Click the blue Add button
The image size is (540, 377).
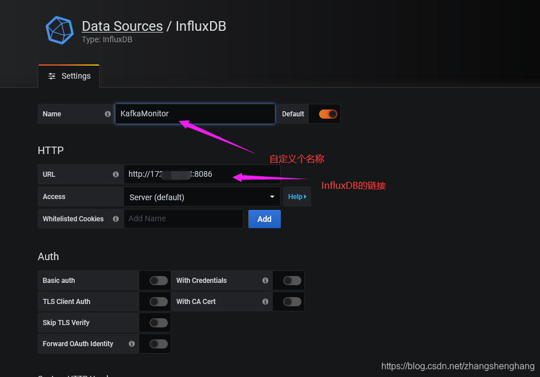tap(264, 219)
